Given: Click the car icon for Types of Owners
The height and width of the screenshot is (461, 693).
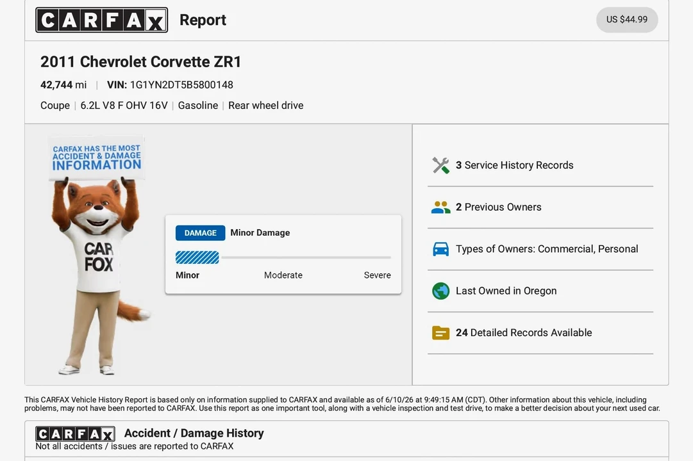Looking at the screenshot, I should 440,249.
